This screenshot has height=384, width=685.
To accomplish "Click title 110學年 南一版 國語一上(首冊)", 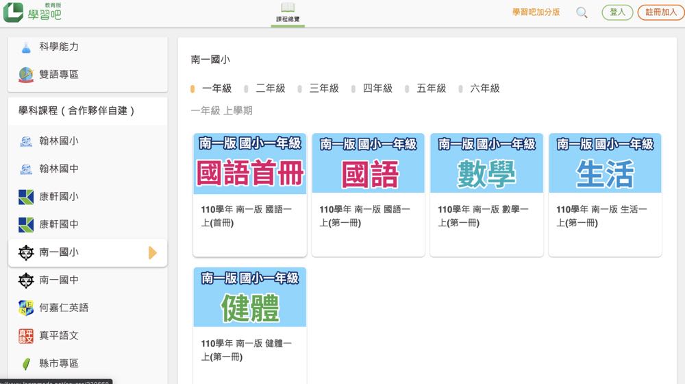I will (x=247, y=216).
